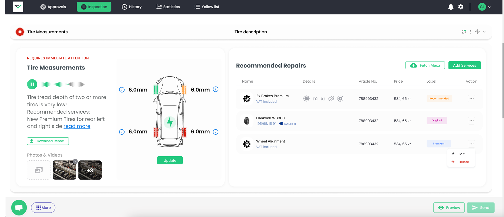504x217 pixels.
Task: Open the +3 more photos thumbnail
Action: click(90, 170)
